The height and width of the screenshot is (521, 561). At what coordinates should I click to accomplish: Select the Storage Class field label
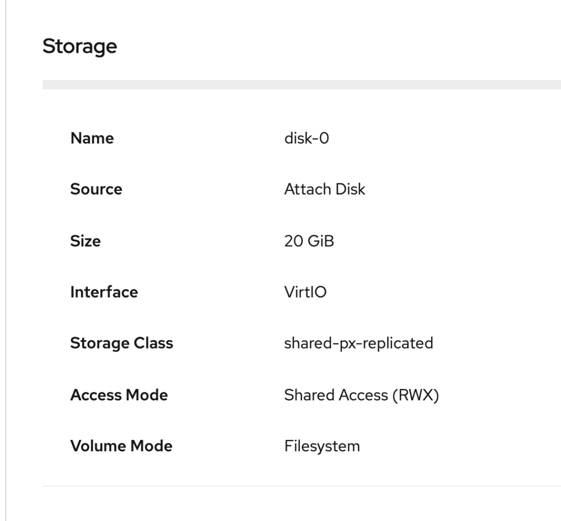tap(122, 343)
